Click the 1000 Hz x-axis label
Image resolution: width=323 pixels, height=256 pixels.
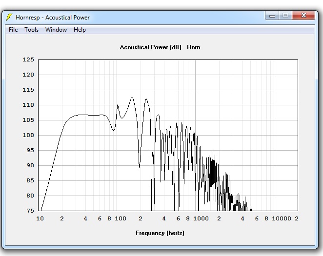tap(201, 218)
